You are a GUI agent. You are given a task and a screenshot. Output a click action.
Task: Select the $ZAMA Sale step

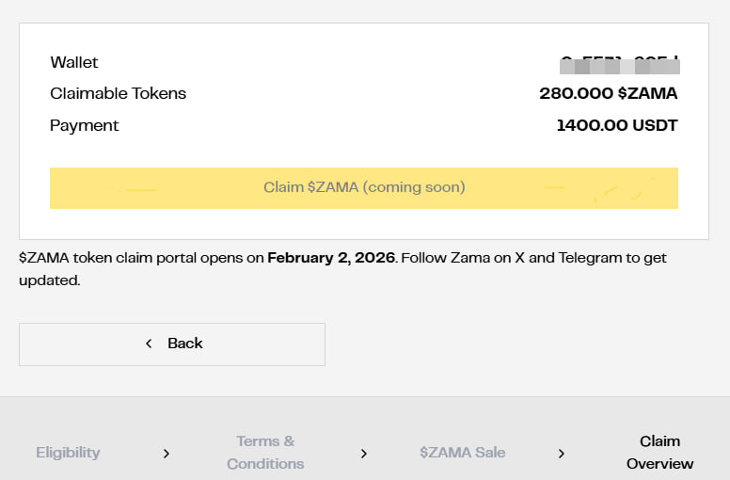click(x=463, y=453)
